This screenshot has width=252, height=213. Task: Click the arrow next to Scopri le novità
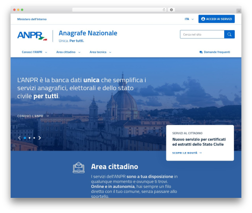tap(200, 153)
